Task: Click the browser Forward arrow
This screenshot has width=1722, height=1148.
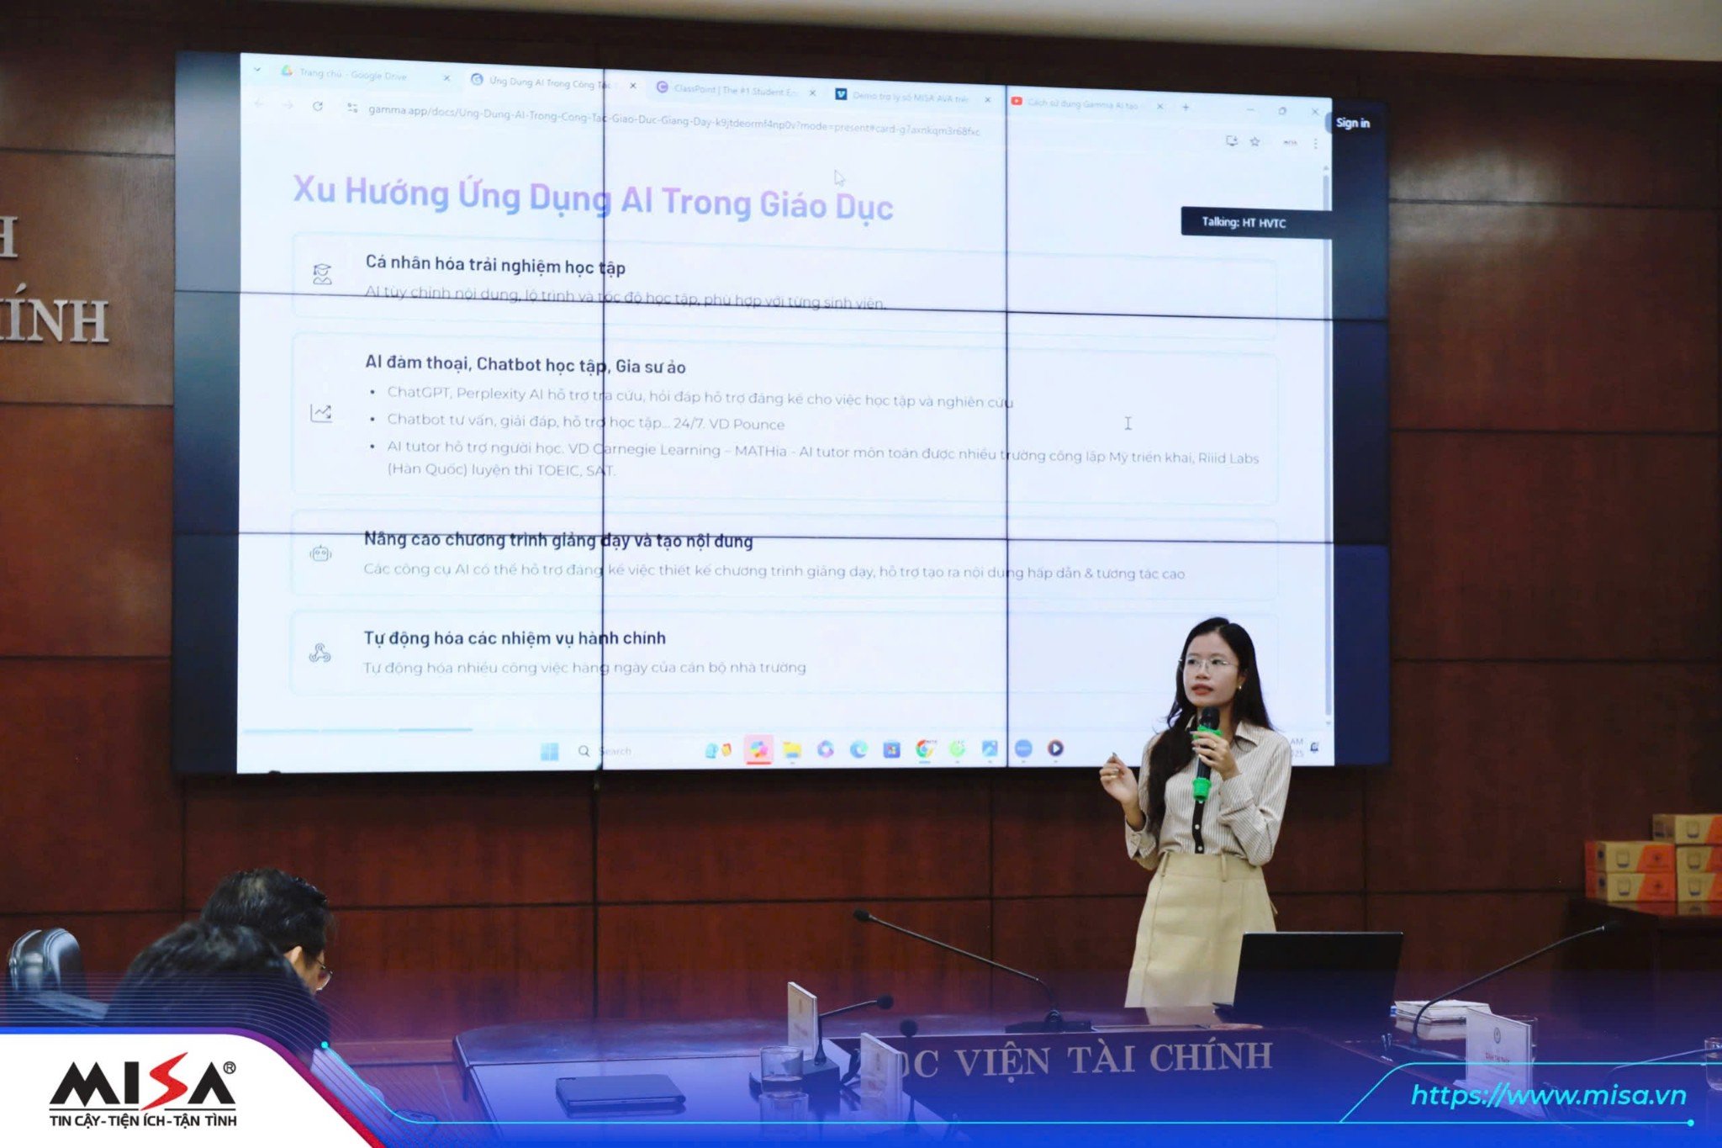Action: coord(288,105)
